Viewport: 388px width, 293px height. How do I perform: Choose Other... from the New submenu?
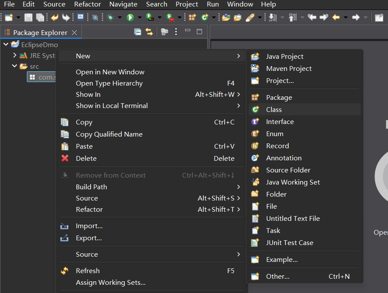point(305,277)
